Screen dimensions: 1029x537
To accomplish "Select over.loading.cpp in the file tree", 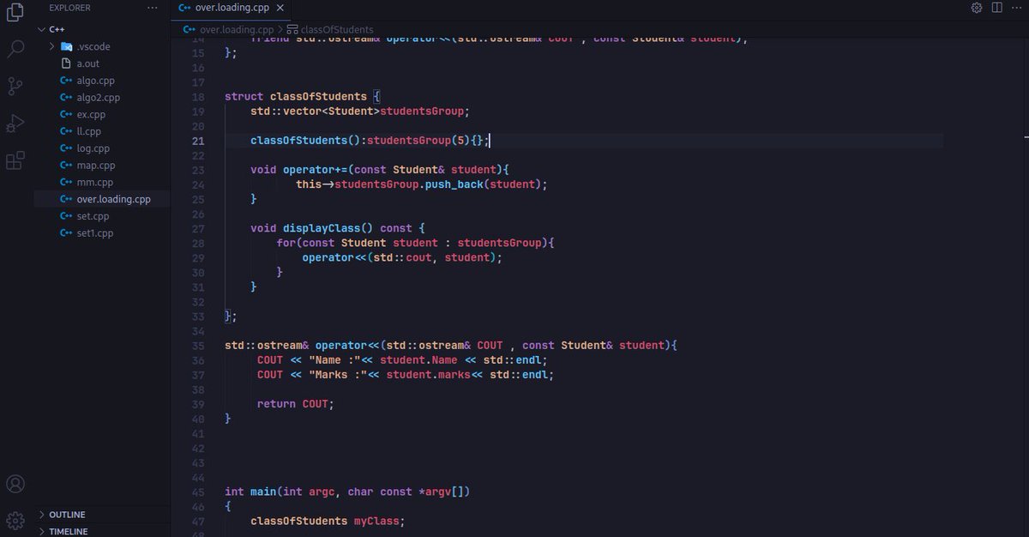I will coord(113,199).
